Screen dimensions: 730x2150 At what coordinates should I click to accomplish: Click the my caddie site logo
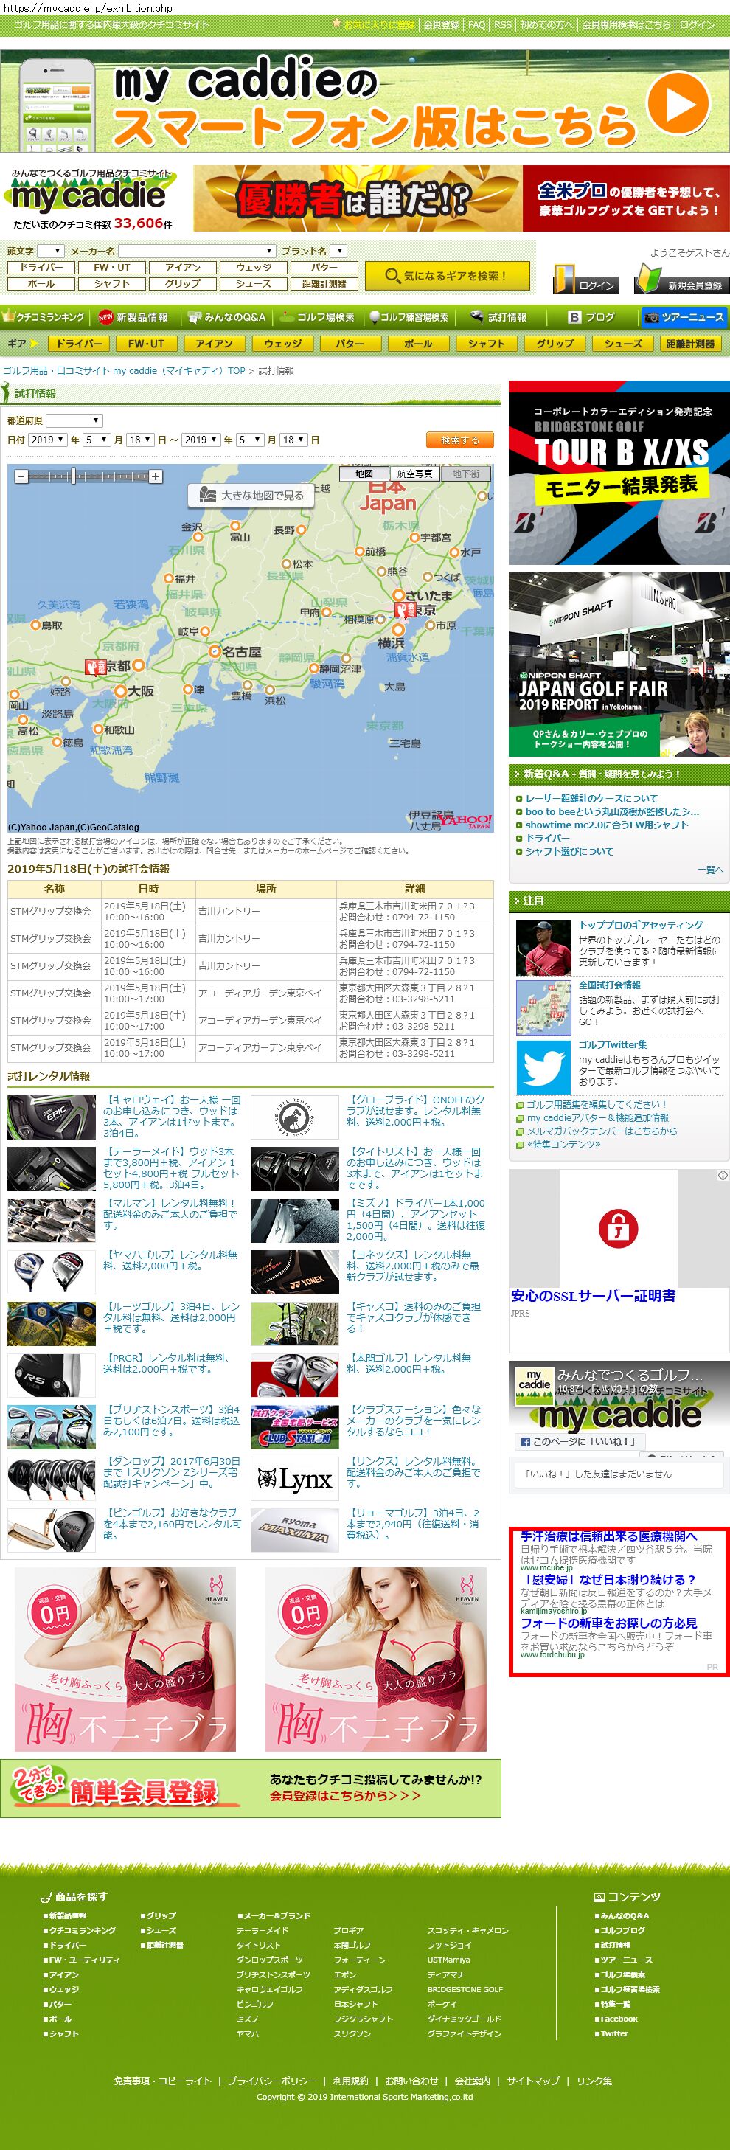pyautogui.click(x=90, y=193)
